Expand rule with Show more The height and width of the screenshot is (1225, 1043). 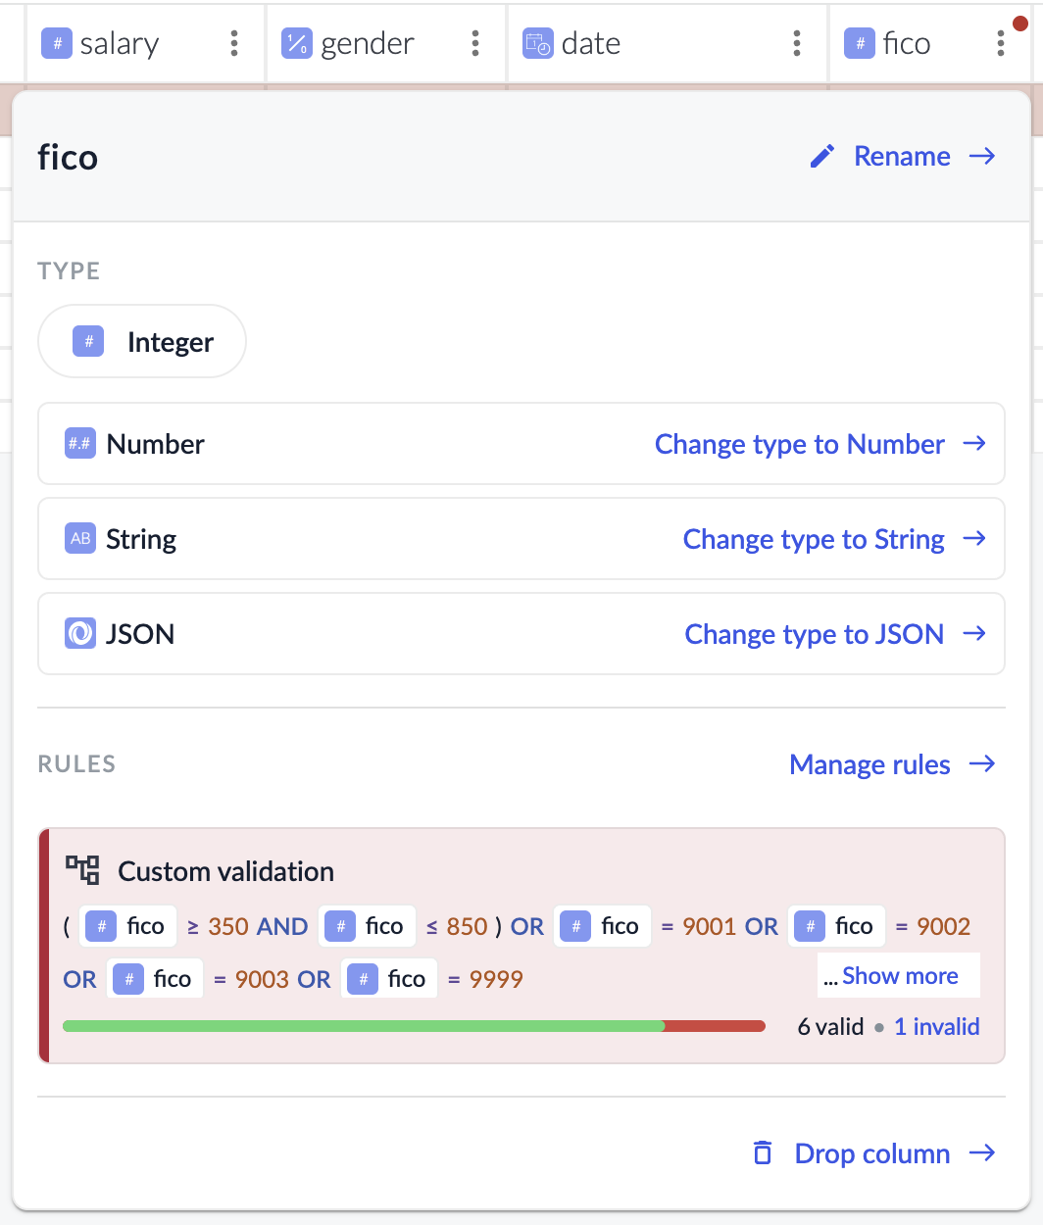tap(899, 976)
